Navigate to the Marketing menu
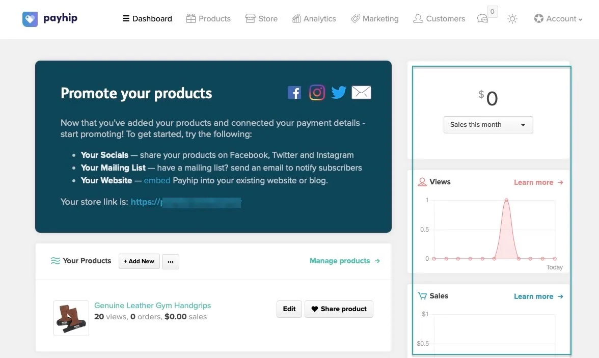599x358 pixels. (x=375, y=19)
